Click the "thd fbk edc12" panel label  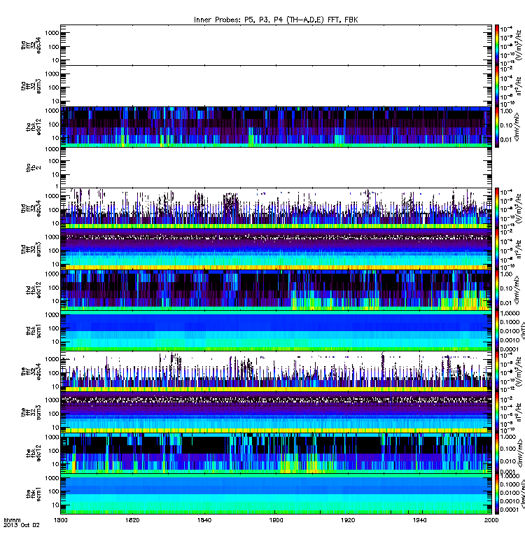(x=34, y=290)
